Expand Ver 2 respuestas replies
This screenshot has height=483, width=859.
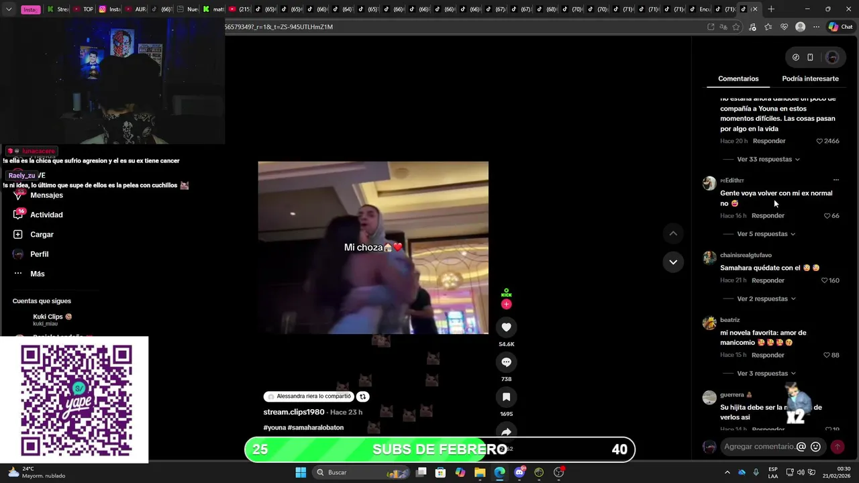[766, 299]
